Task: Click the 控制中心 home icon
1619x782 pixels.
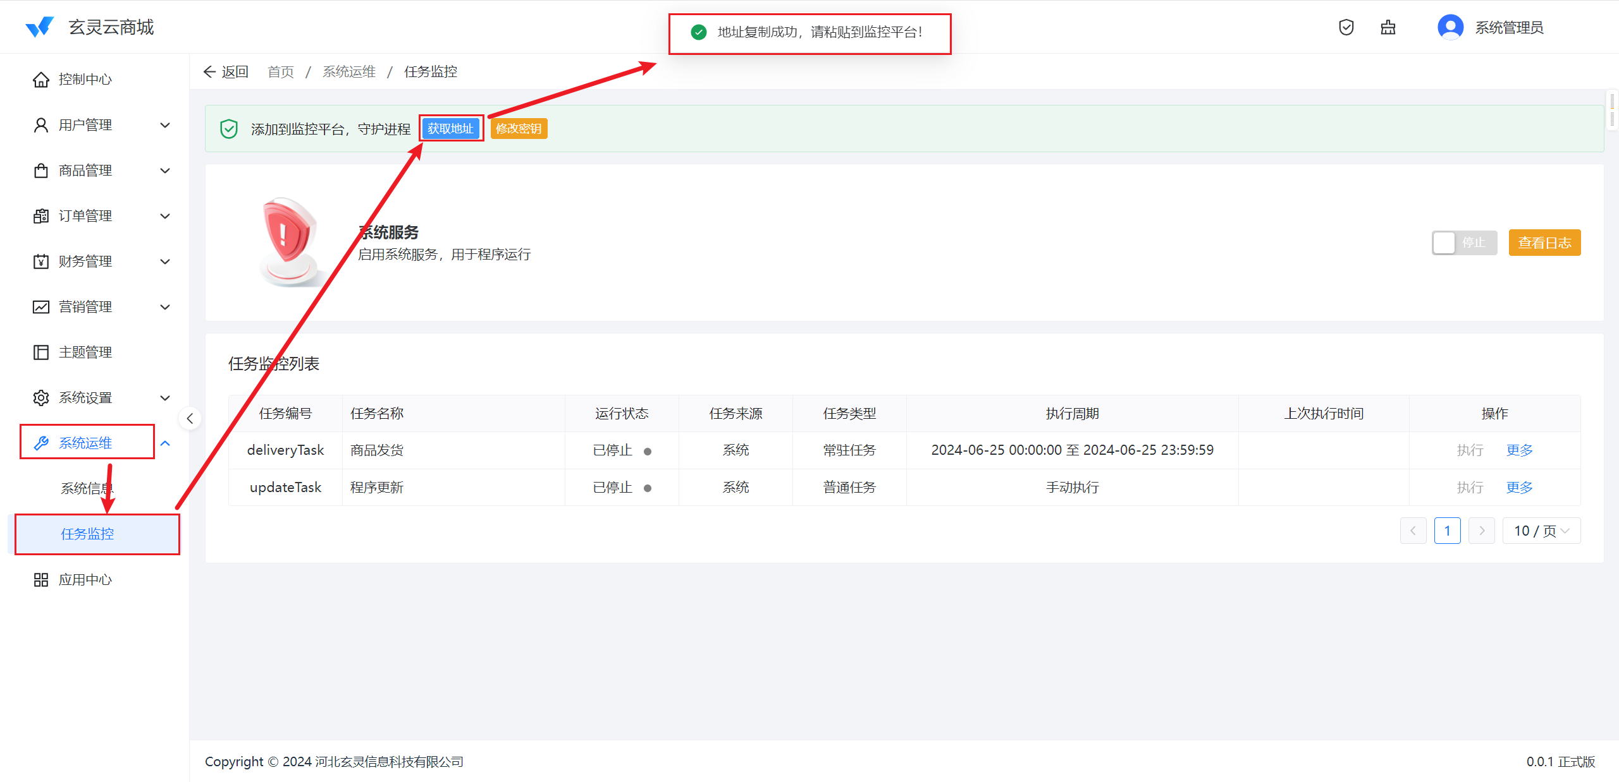Action: [x=41, y=80]
